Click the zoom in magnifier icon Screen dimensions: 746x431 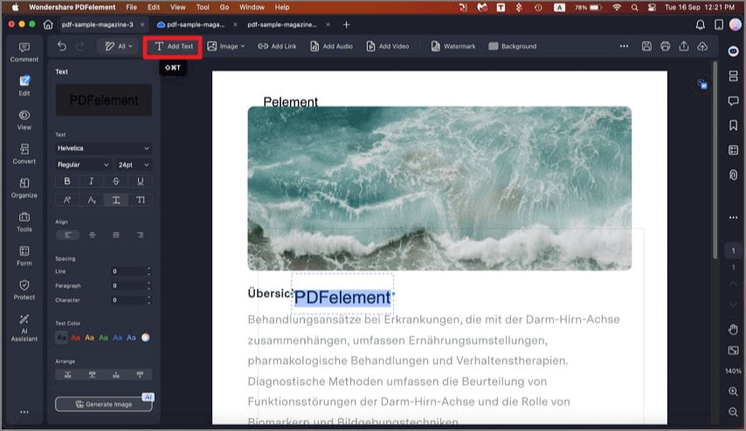(x=733, y=392)
